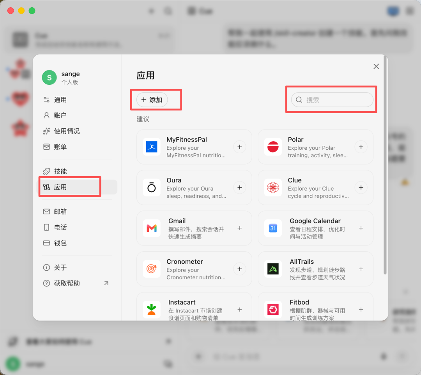The height and width of the screenshot is (375, 421).
Task: Click the 电话 phone icon
Action: click(x=46, y=228)
